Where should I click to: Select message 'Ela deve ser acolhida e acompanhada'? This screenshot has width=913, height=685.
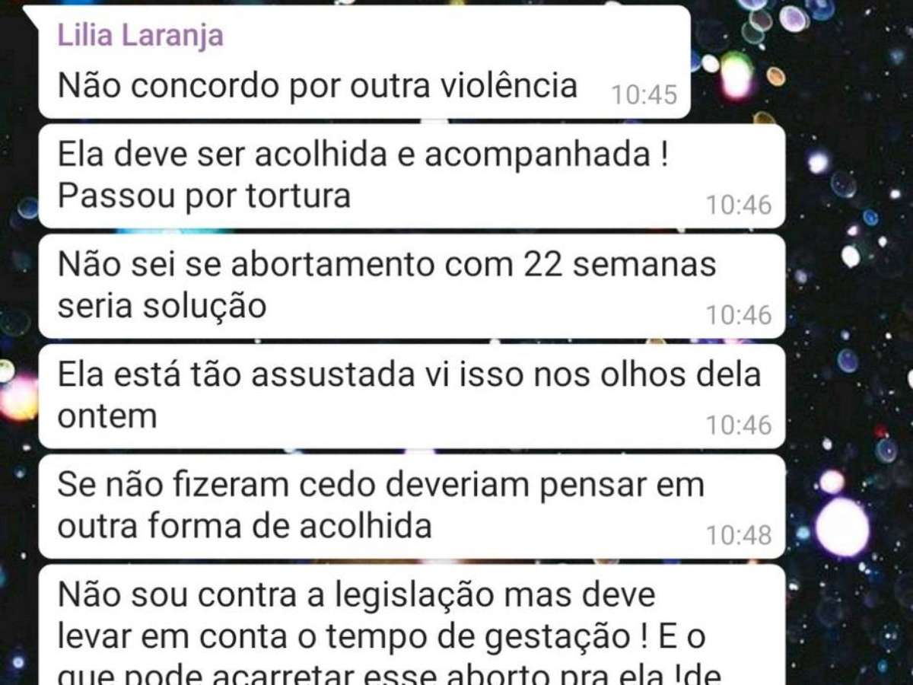tap(412, 176)
